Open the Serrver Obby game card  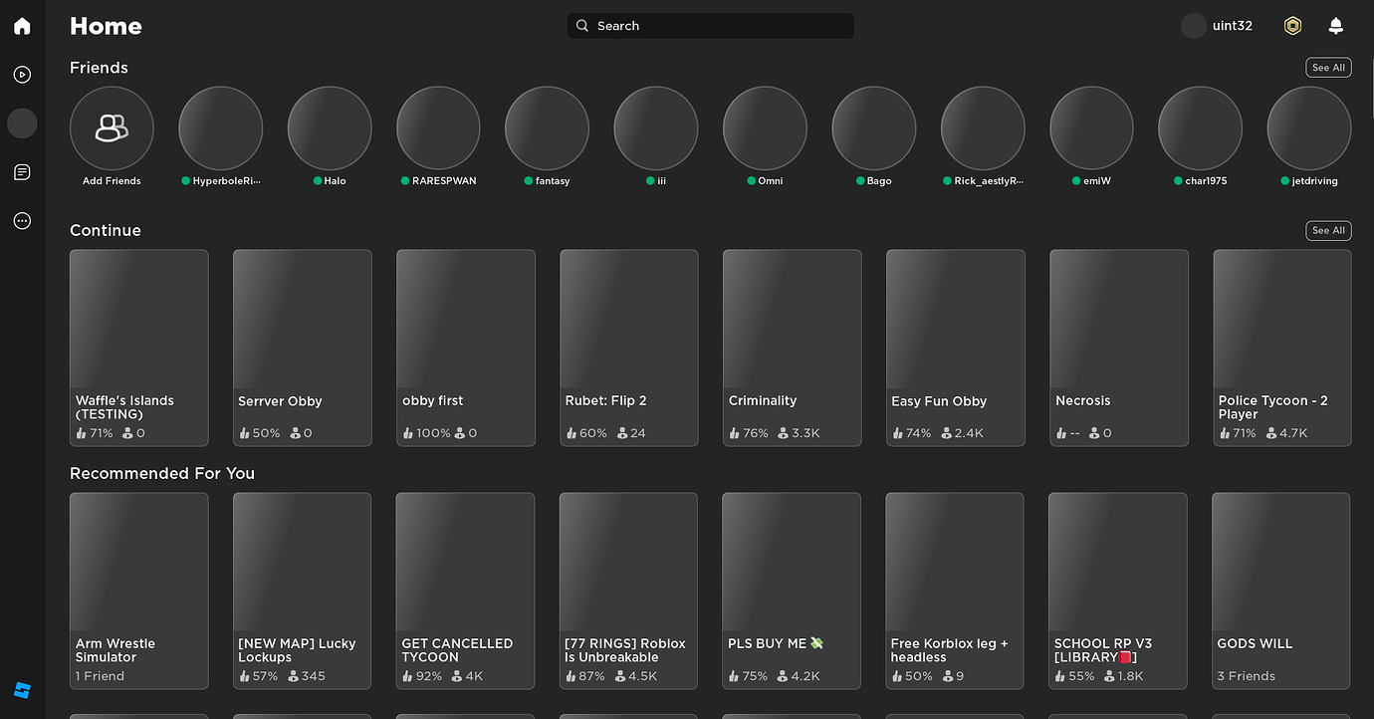303,348
